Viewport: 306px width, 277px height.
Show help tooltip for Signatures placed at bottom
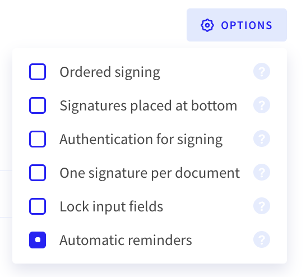(x=262, y=105)
